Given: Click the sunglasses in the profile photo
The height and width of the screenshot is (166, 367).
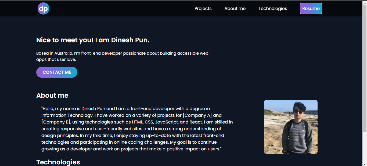Looking at the screenshot, I should coord(298,112).
